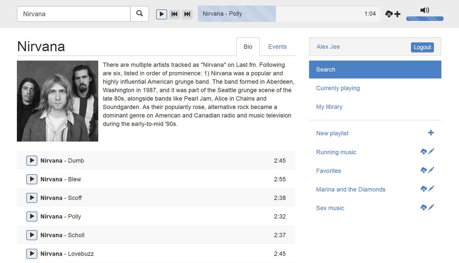Play the current track from top bar
Viewport: 459px width, 263px height.
click(161, 14)
